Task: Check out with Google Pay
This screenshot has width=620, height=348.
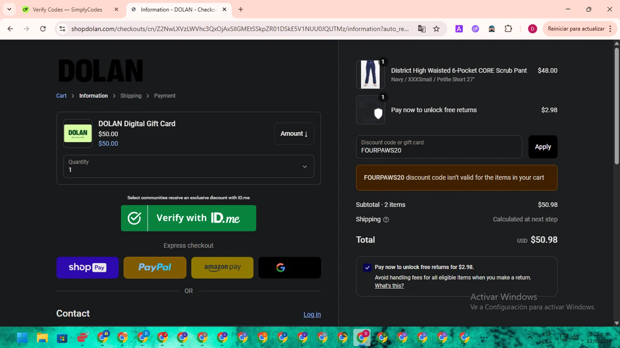Action: [290, 268]
